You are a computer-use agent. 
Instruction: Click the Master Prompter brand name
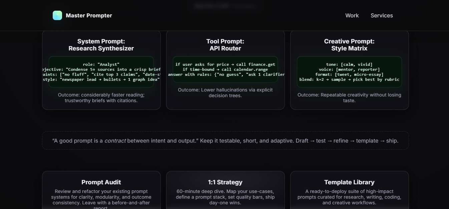point(89,15)
